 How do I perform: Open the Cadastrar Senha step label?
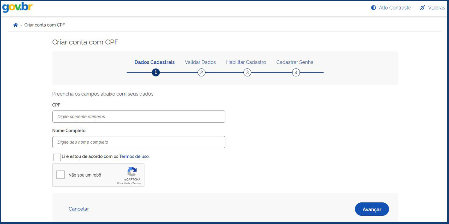click(295, 62)
